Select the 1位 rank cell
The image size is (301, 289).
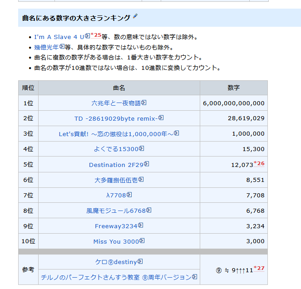coord(28,103)
